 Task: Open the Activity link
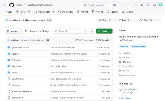click(x=124, y=57)
